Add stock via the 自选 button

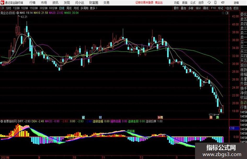(228, 8)
